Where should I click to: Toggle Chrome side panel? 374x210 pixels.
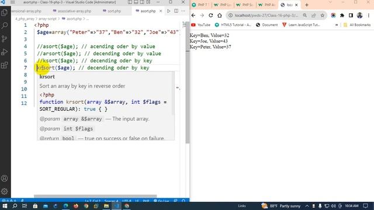pos(351,15)
